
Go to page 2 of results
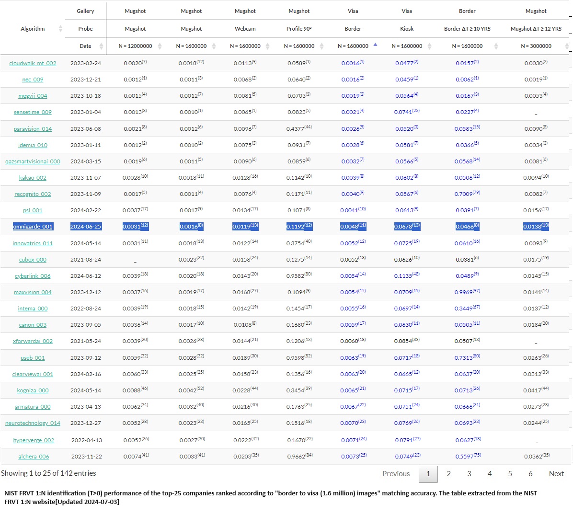[448, 474]
